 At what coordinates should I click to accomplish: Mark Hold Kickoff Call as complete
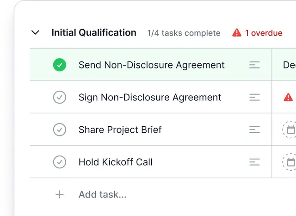tap(59, 162)
